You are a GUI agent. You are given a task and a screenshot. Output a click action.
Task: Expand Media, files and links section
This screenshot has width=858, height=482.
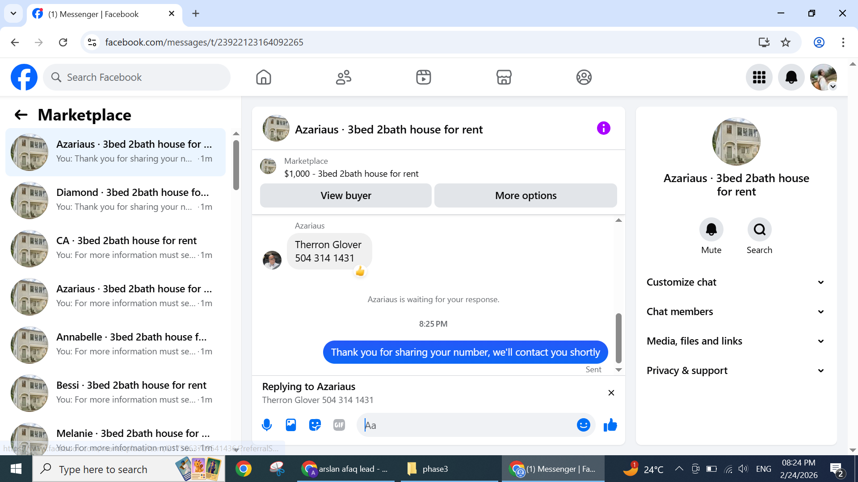point(736,341)
